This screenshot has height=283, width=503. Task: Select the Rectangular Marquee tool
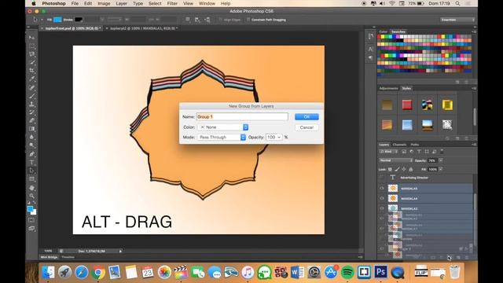[x=31, y=46]
